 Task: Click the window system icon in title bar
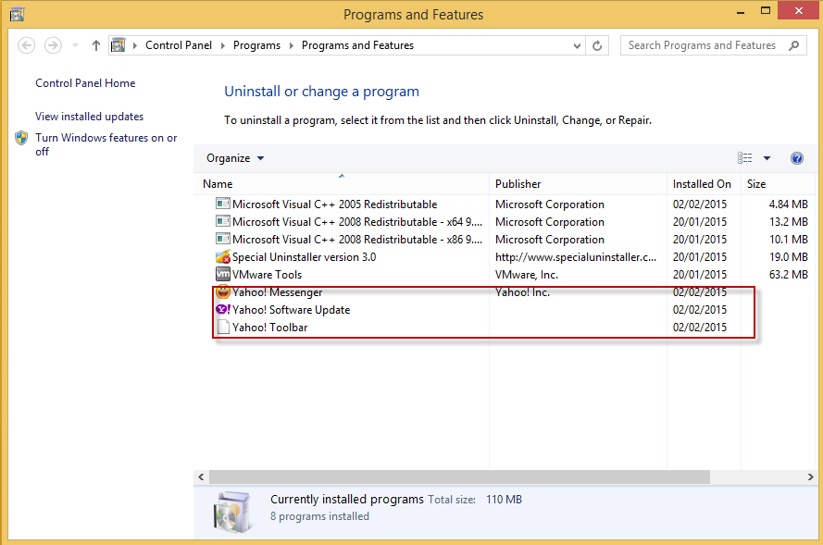point(17,14)
